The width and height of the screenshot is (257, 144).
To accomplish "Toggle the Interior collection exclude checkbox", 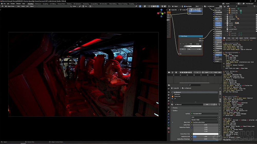I will [256, 23].
